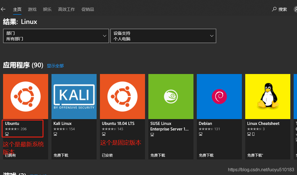Open the 高效工作 tab

point(67,9)
